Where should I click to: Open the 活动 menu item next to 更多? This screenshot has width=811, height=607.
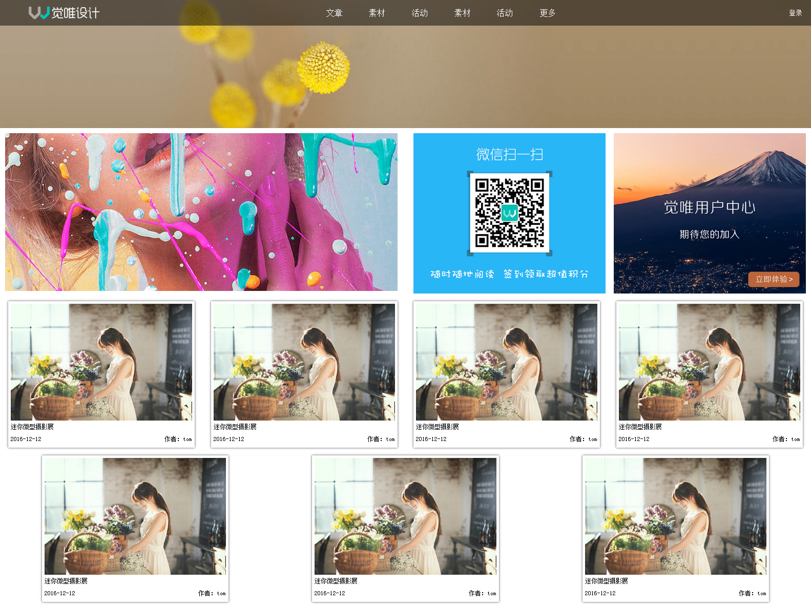(x=505, y=13)
